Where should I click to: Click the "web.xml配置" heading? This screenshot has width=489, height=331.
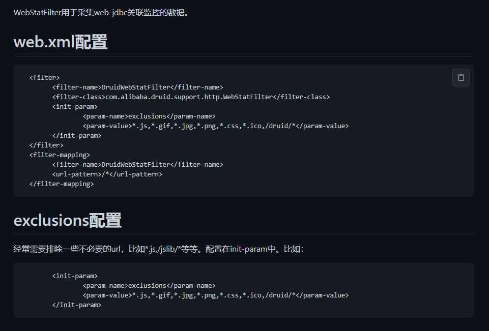[61, 42]
